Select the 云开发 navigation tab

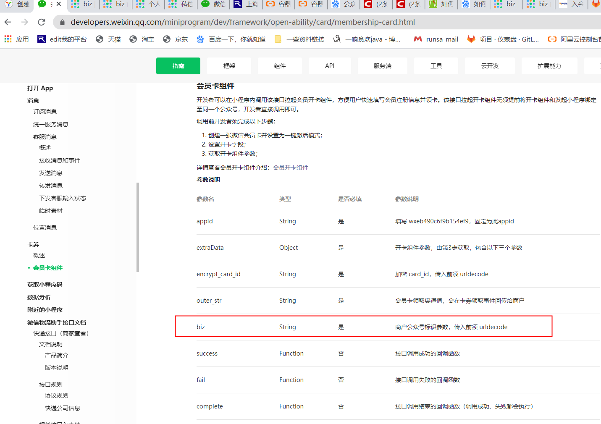(x=490, y=66)
